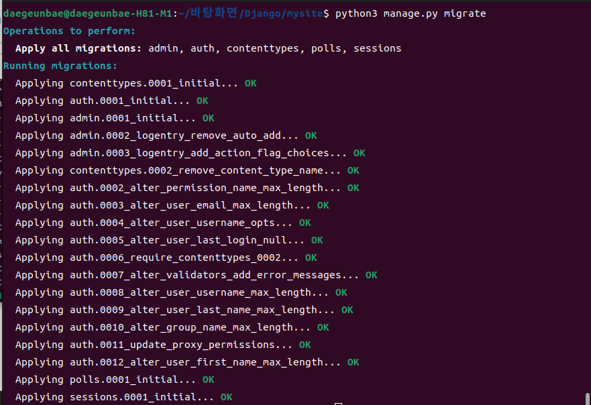Click the shell prompt 'daegeunbae@daegeunbae-H81-M1'

pyautogui.click(x=88, y=13)
